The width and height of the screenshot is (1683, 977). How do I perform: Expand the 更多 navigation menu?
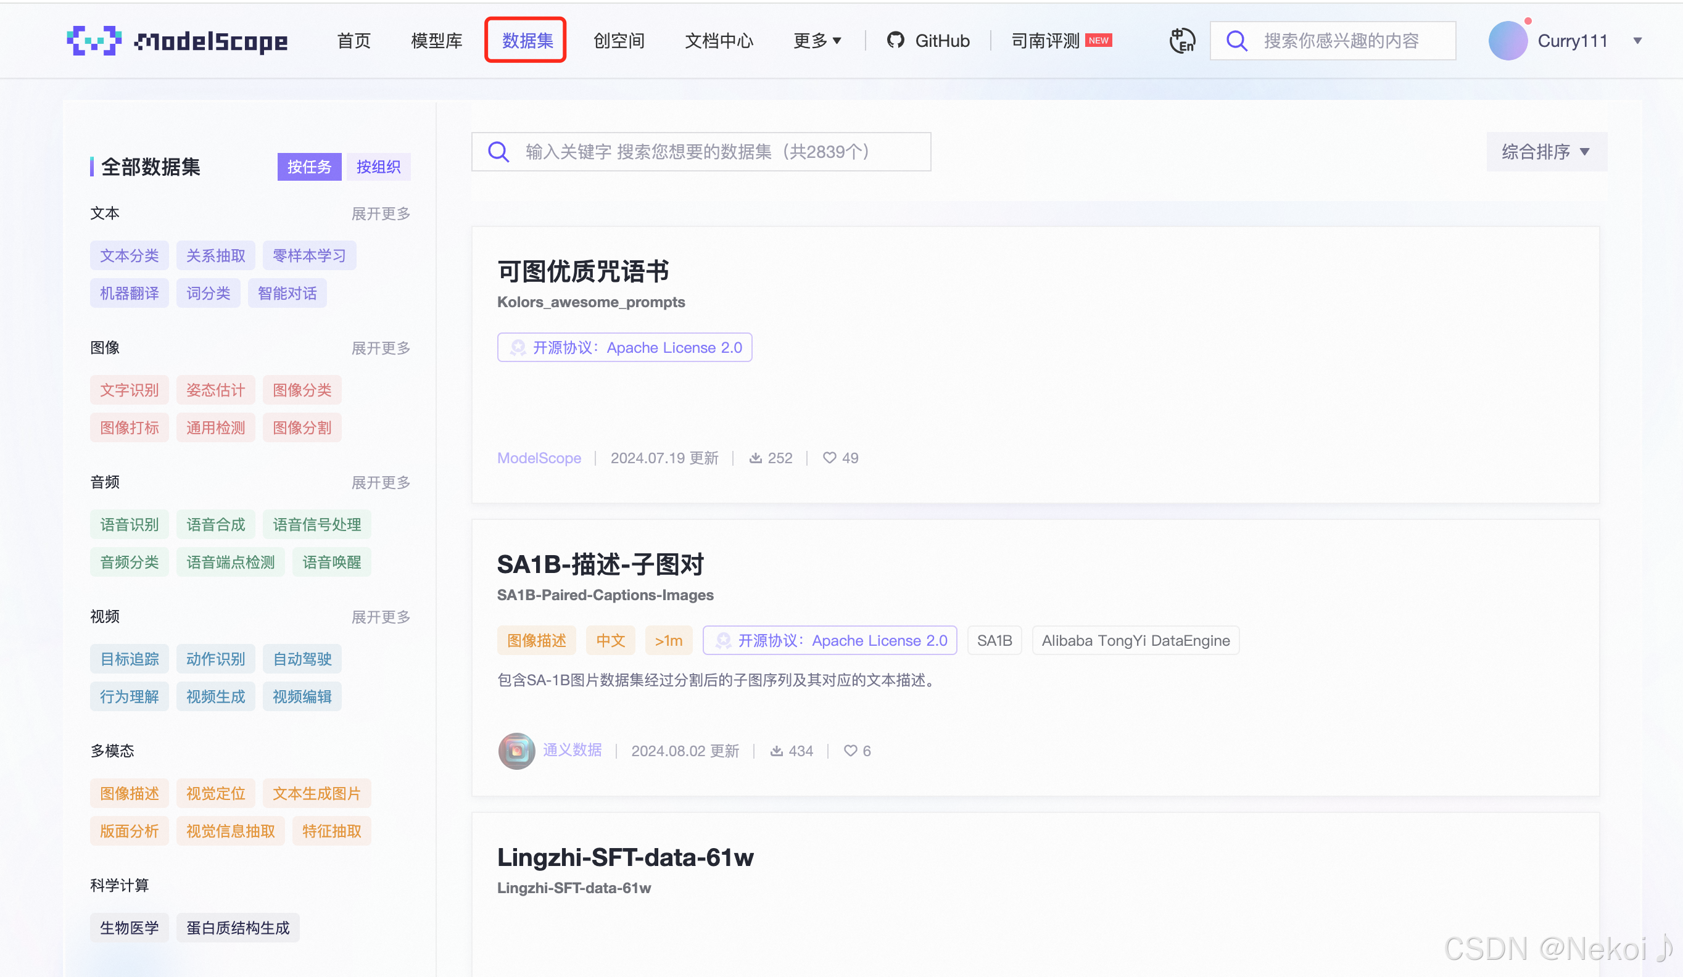817,41
